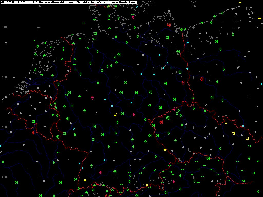Click the yellow fog symbol with bracket in central Germany

115,114
